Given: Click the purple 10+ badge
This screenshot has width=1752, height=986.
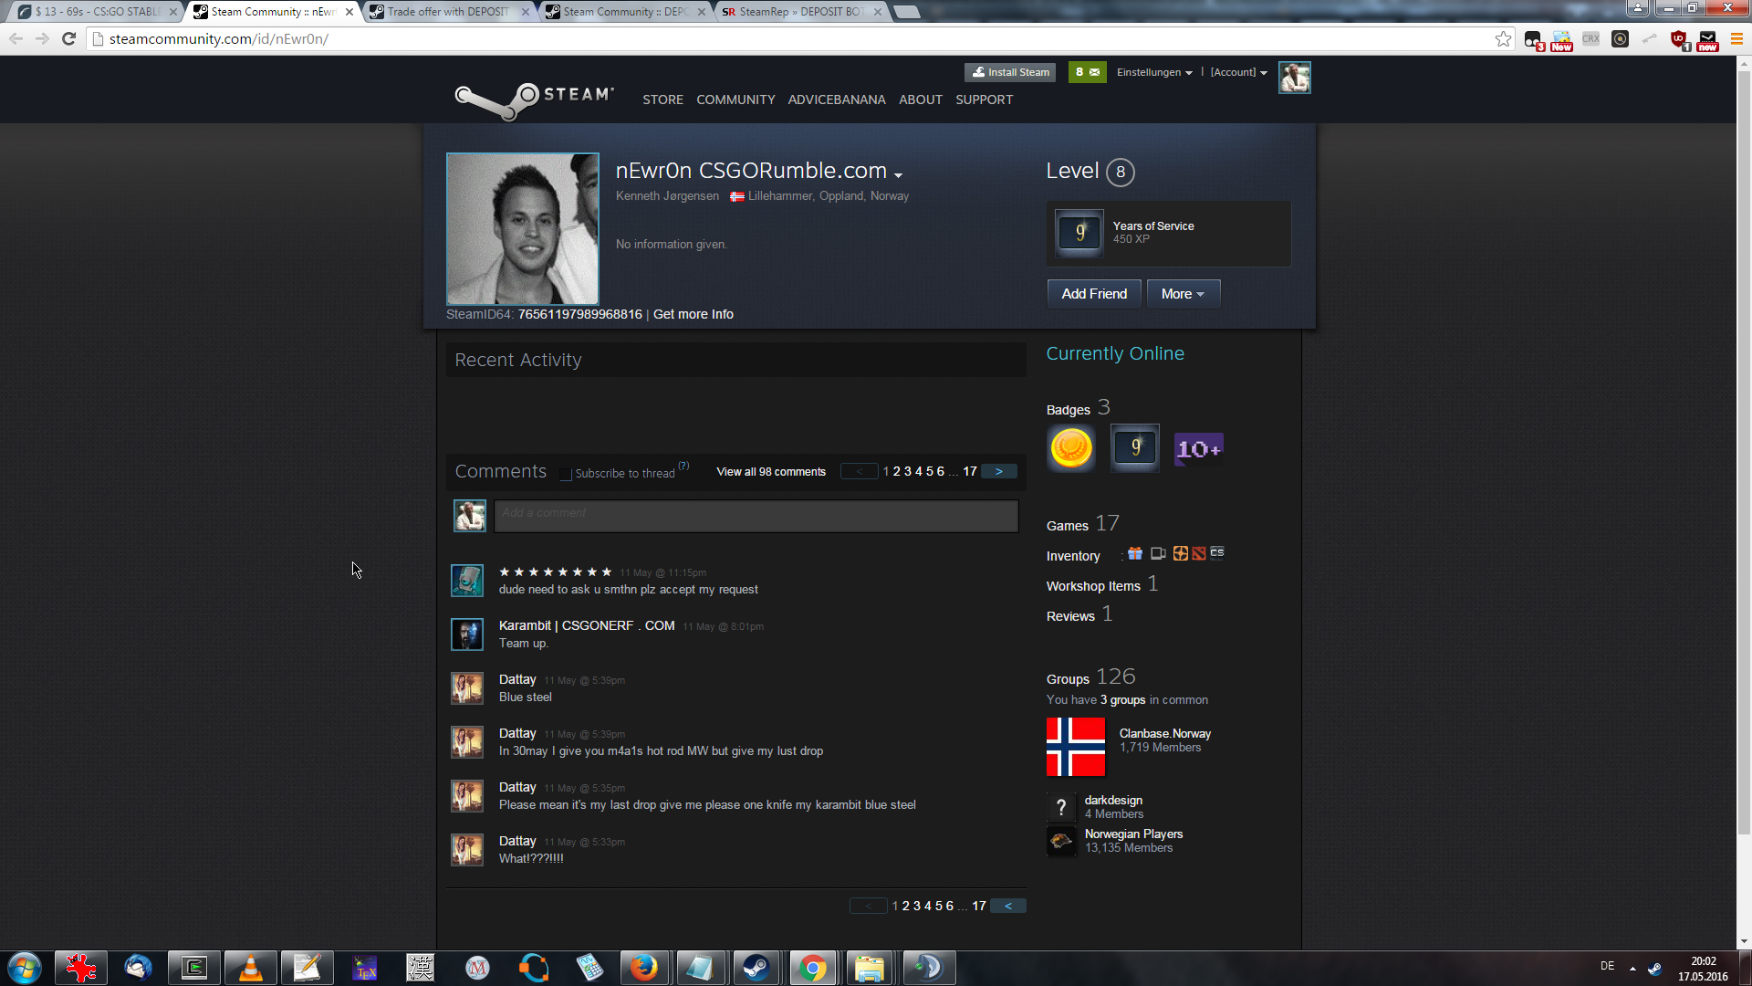Looking at the screenshot, I should [x=1198, y=448].
